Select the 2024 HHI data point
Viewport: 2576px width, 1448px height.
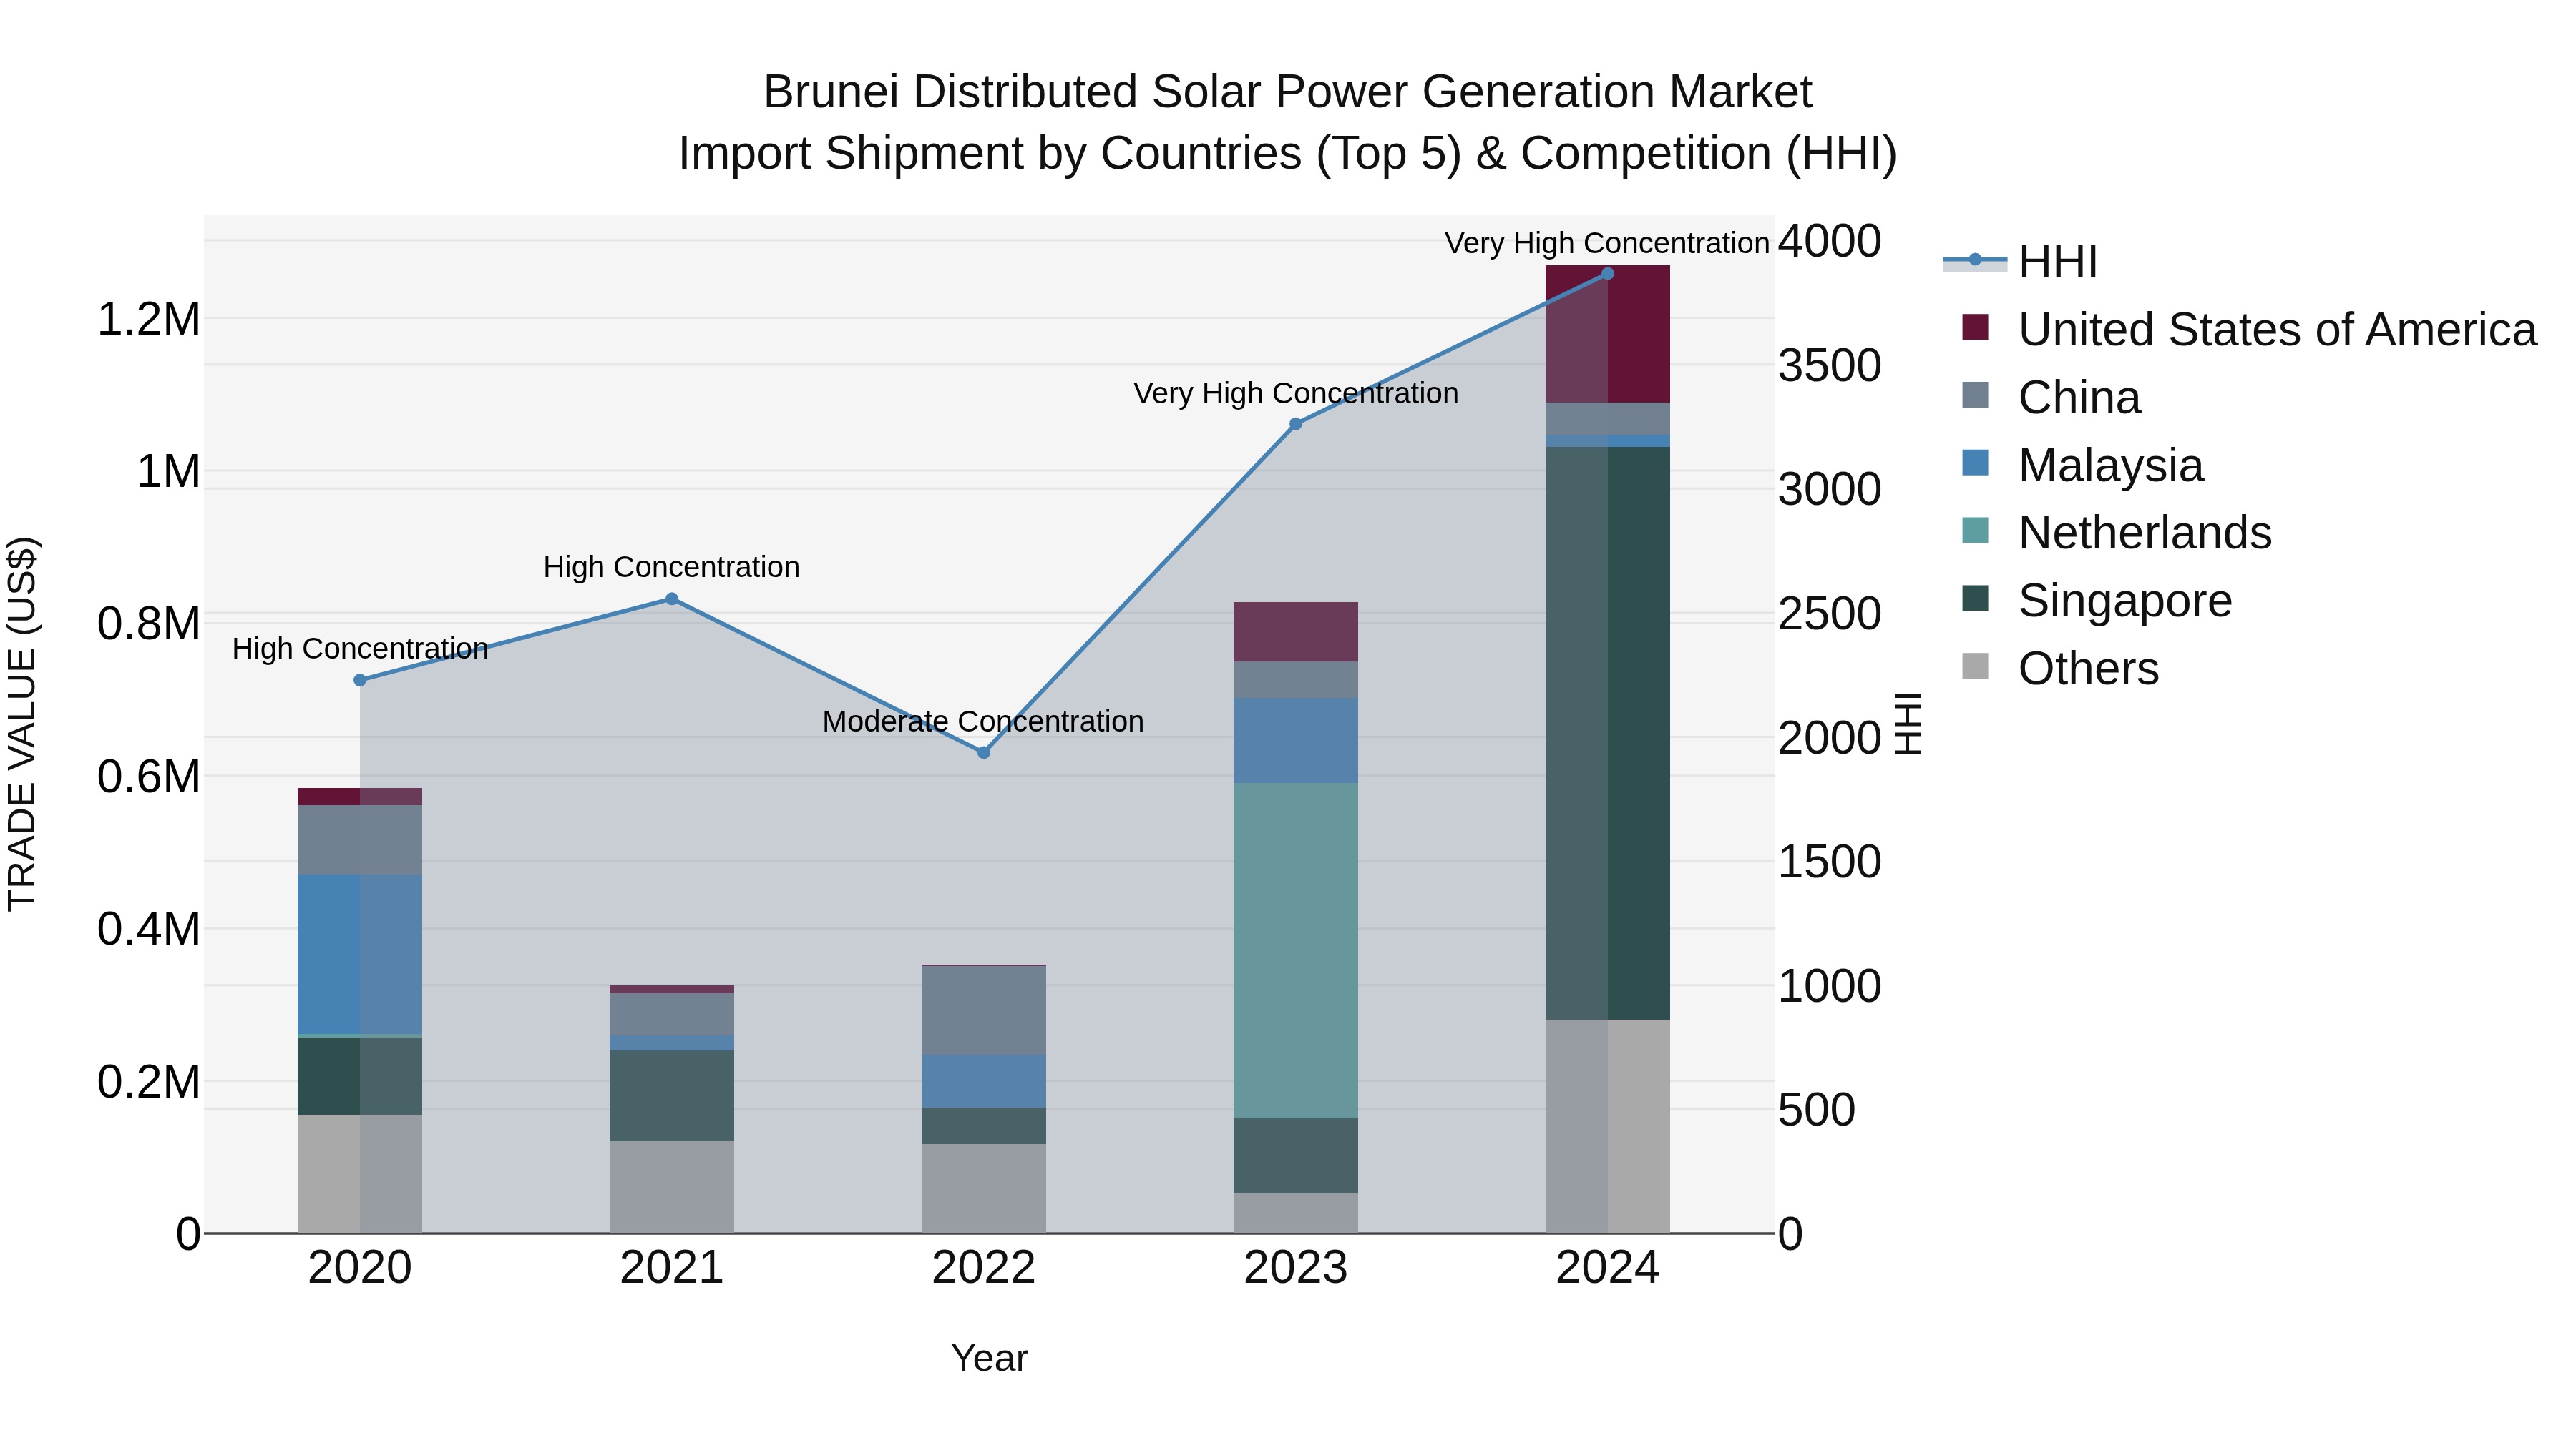click(1608, 274)
